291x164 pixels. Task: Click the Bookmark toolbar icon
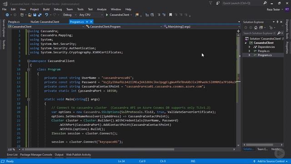(x=171, y=15)
